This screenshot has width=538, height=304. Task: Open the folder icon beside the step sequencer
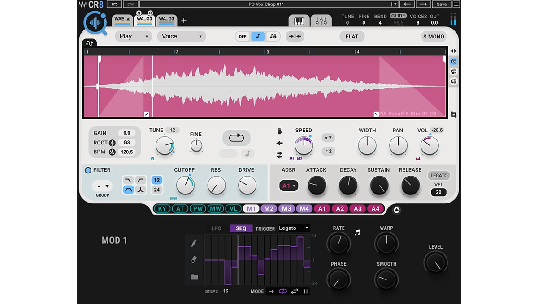(194, 276)
